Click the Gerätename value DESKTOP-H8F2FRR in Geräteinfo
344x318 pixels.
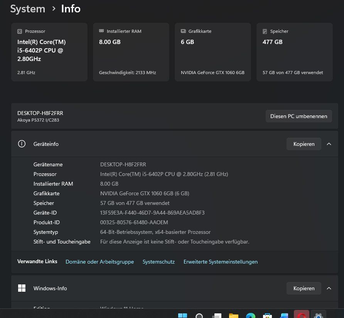click(x=123, y=164)
